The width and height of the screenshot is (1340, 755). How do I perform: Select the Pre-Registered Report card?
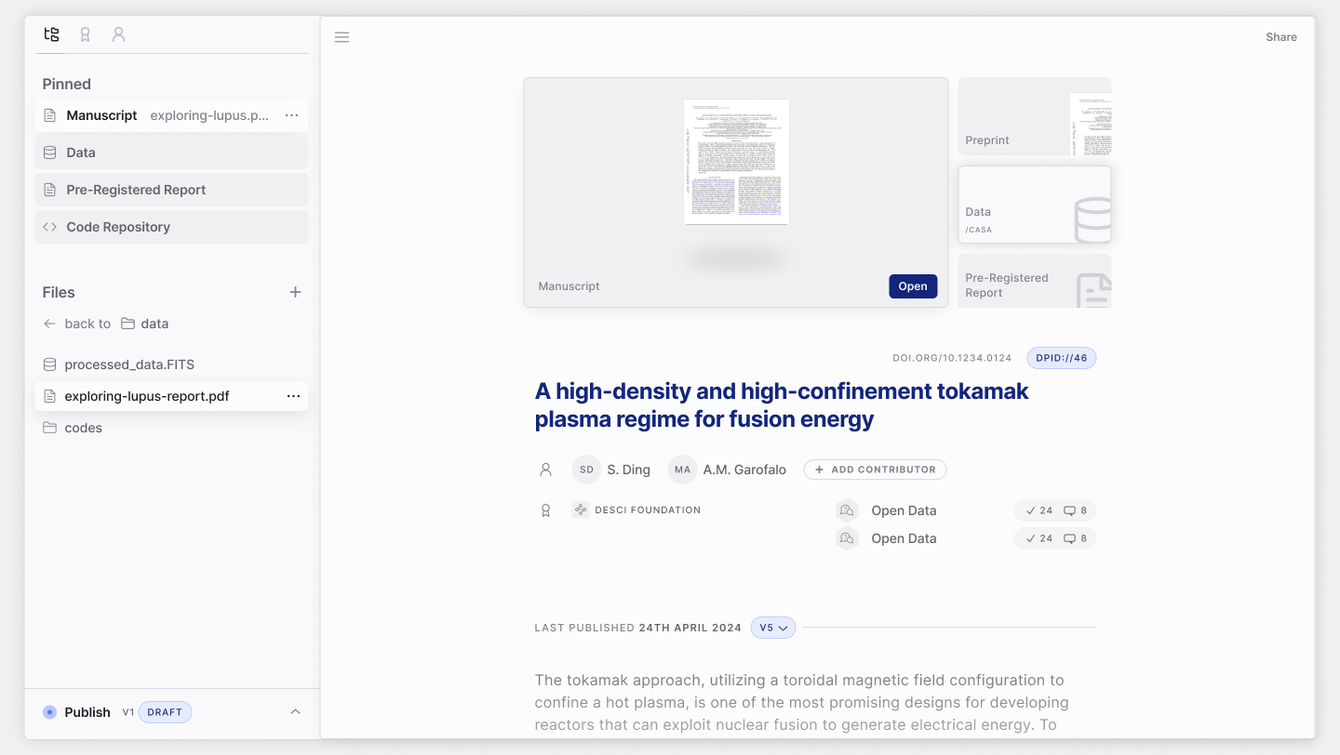tap(1034, 281)
